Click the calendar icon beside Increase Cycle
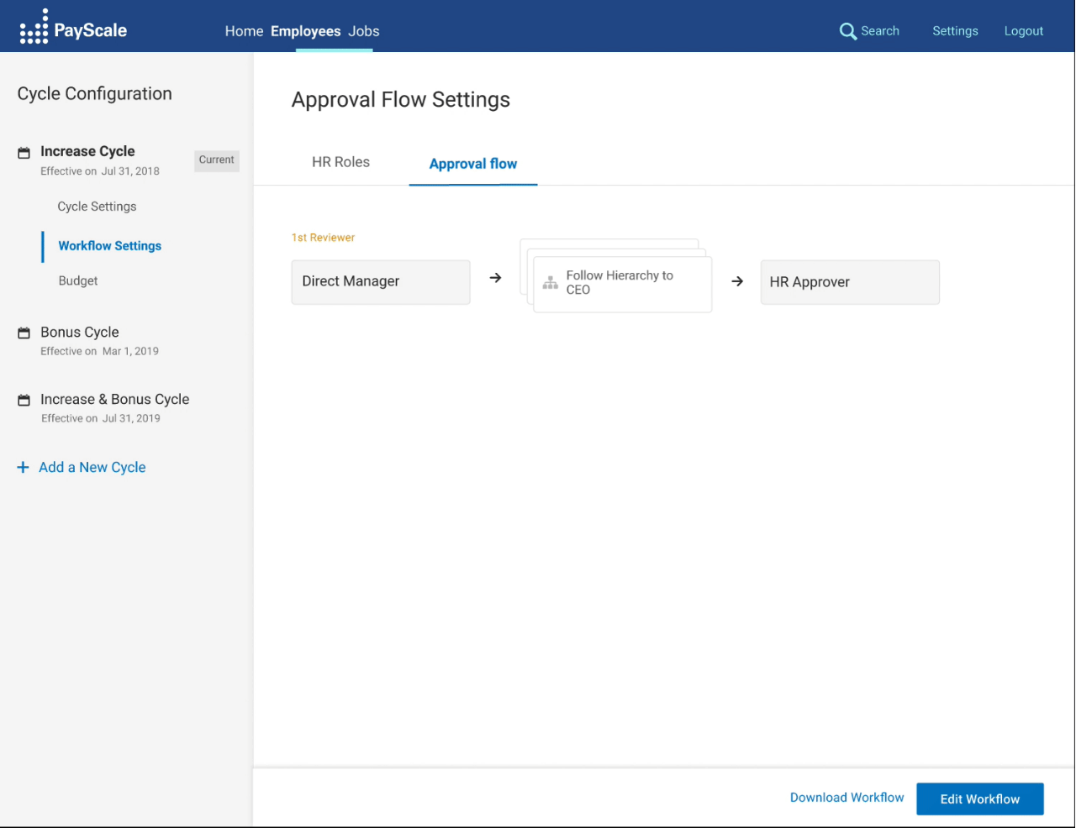 (23, 151)
